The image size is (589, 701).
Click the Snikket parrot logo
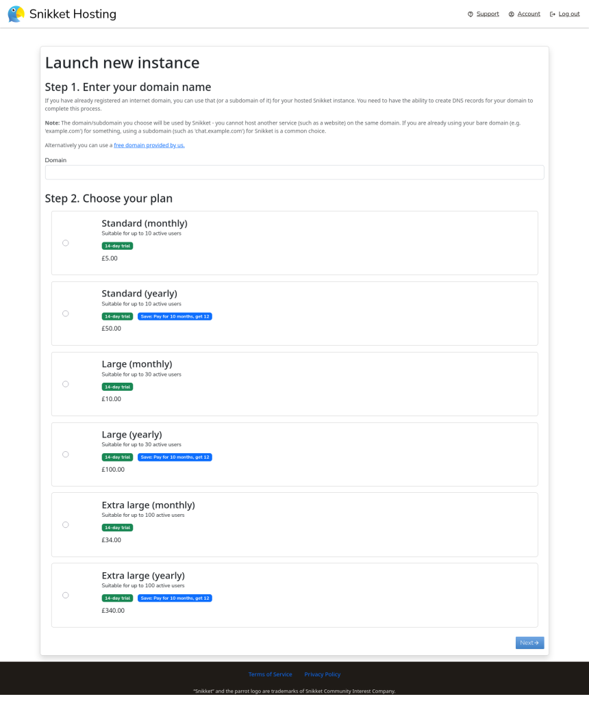[16, 14]
